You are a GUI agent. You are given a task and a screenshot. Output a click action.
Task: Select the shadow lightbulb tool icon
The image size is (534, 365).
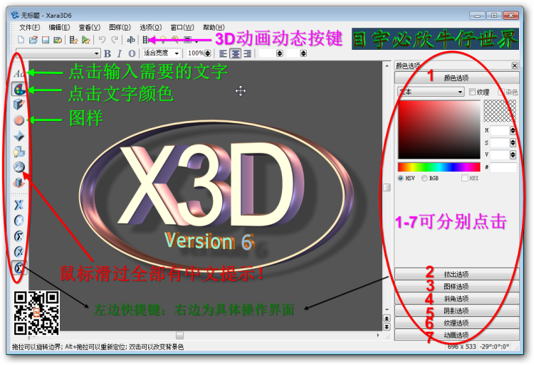19,152
